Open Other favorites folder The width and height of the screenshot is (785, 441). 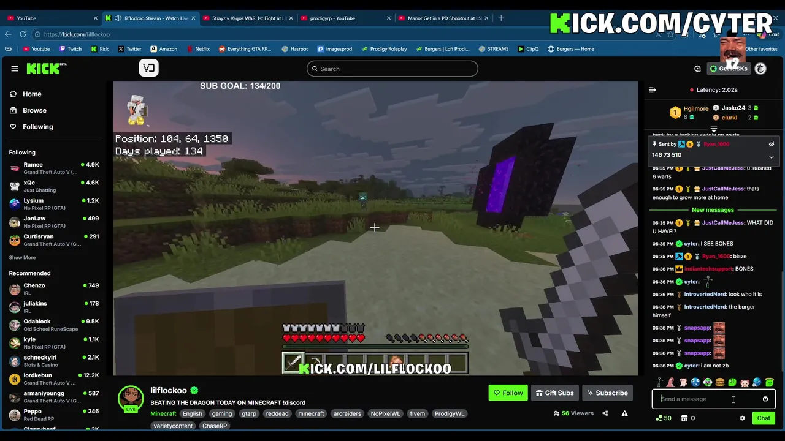(761, 49)
